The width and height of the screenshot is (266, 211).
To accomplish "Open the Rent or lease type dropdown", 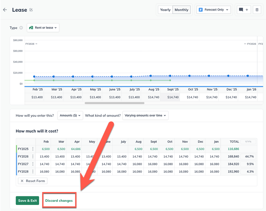I will click(43, 28).
